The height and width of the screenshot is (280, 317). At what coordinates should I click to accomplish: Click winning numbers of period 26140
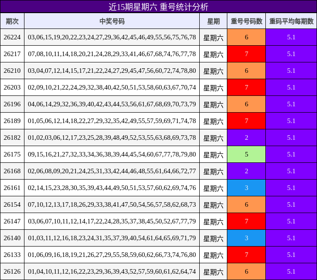pyautogui.click(x=112, y=238)
